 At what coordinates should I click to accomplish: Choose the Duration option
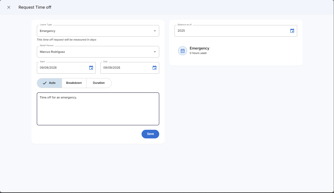coord(99,83)
